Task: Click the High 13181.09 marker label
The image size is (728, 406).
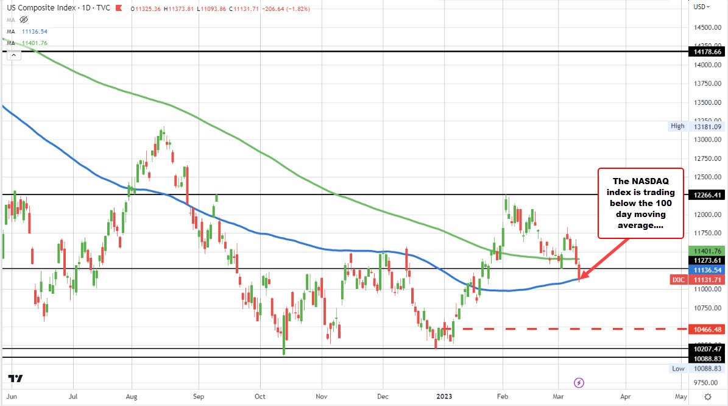Action: (696, 126)
